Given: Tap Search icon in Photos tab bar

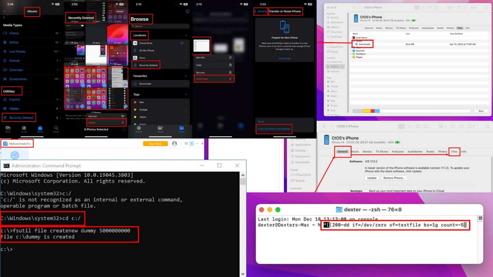Looking at the screenshot, I should [56, 129].
